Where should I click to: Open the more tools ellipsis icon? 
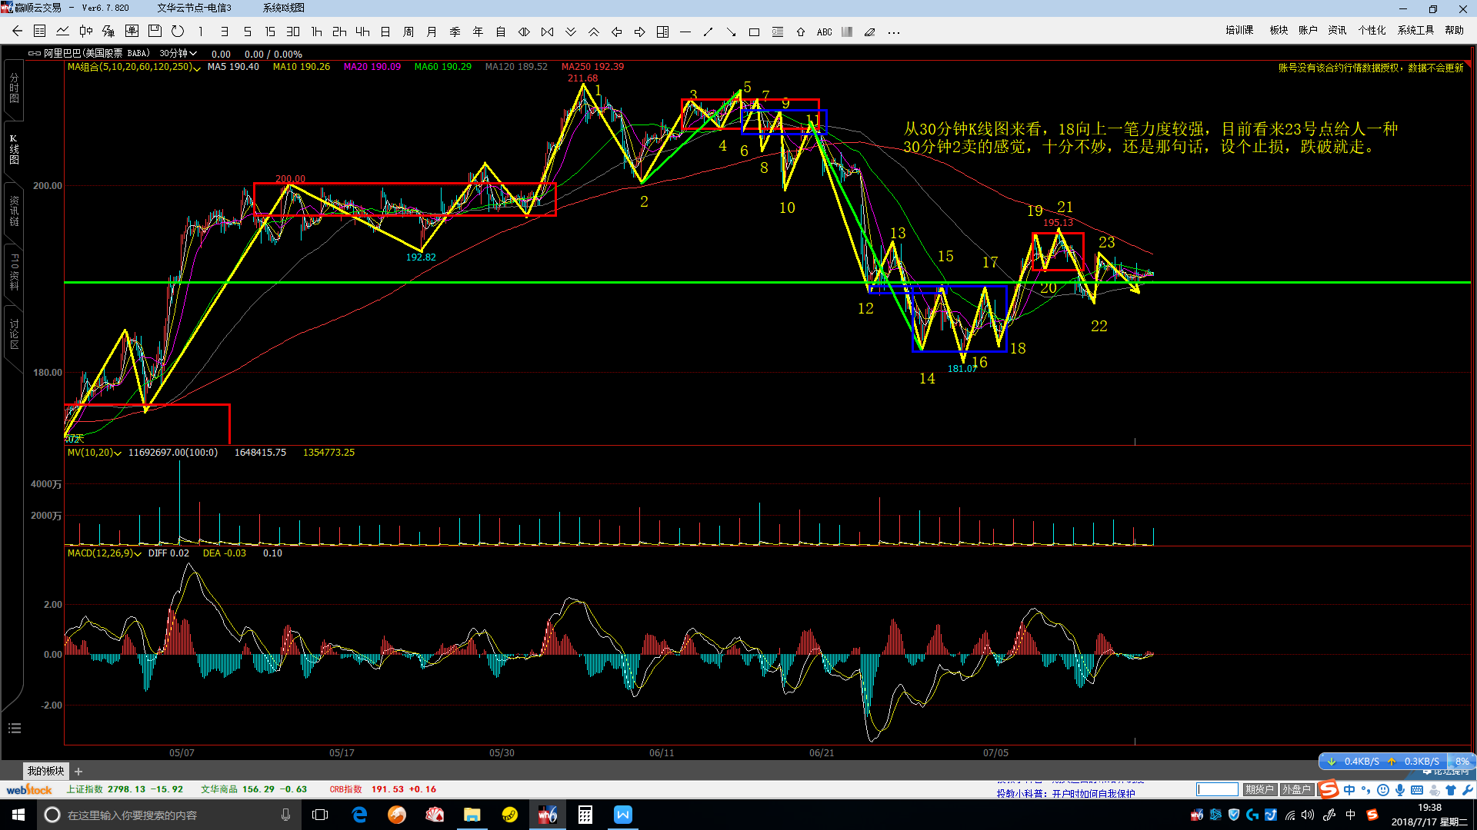pyautogui.click(x=893, y=32)
